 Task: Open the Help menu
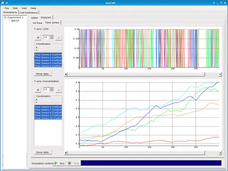33,8
